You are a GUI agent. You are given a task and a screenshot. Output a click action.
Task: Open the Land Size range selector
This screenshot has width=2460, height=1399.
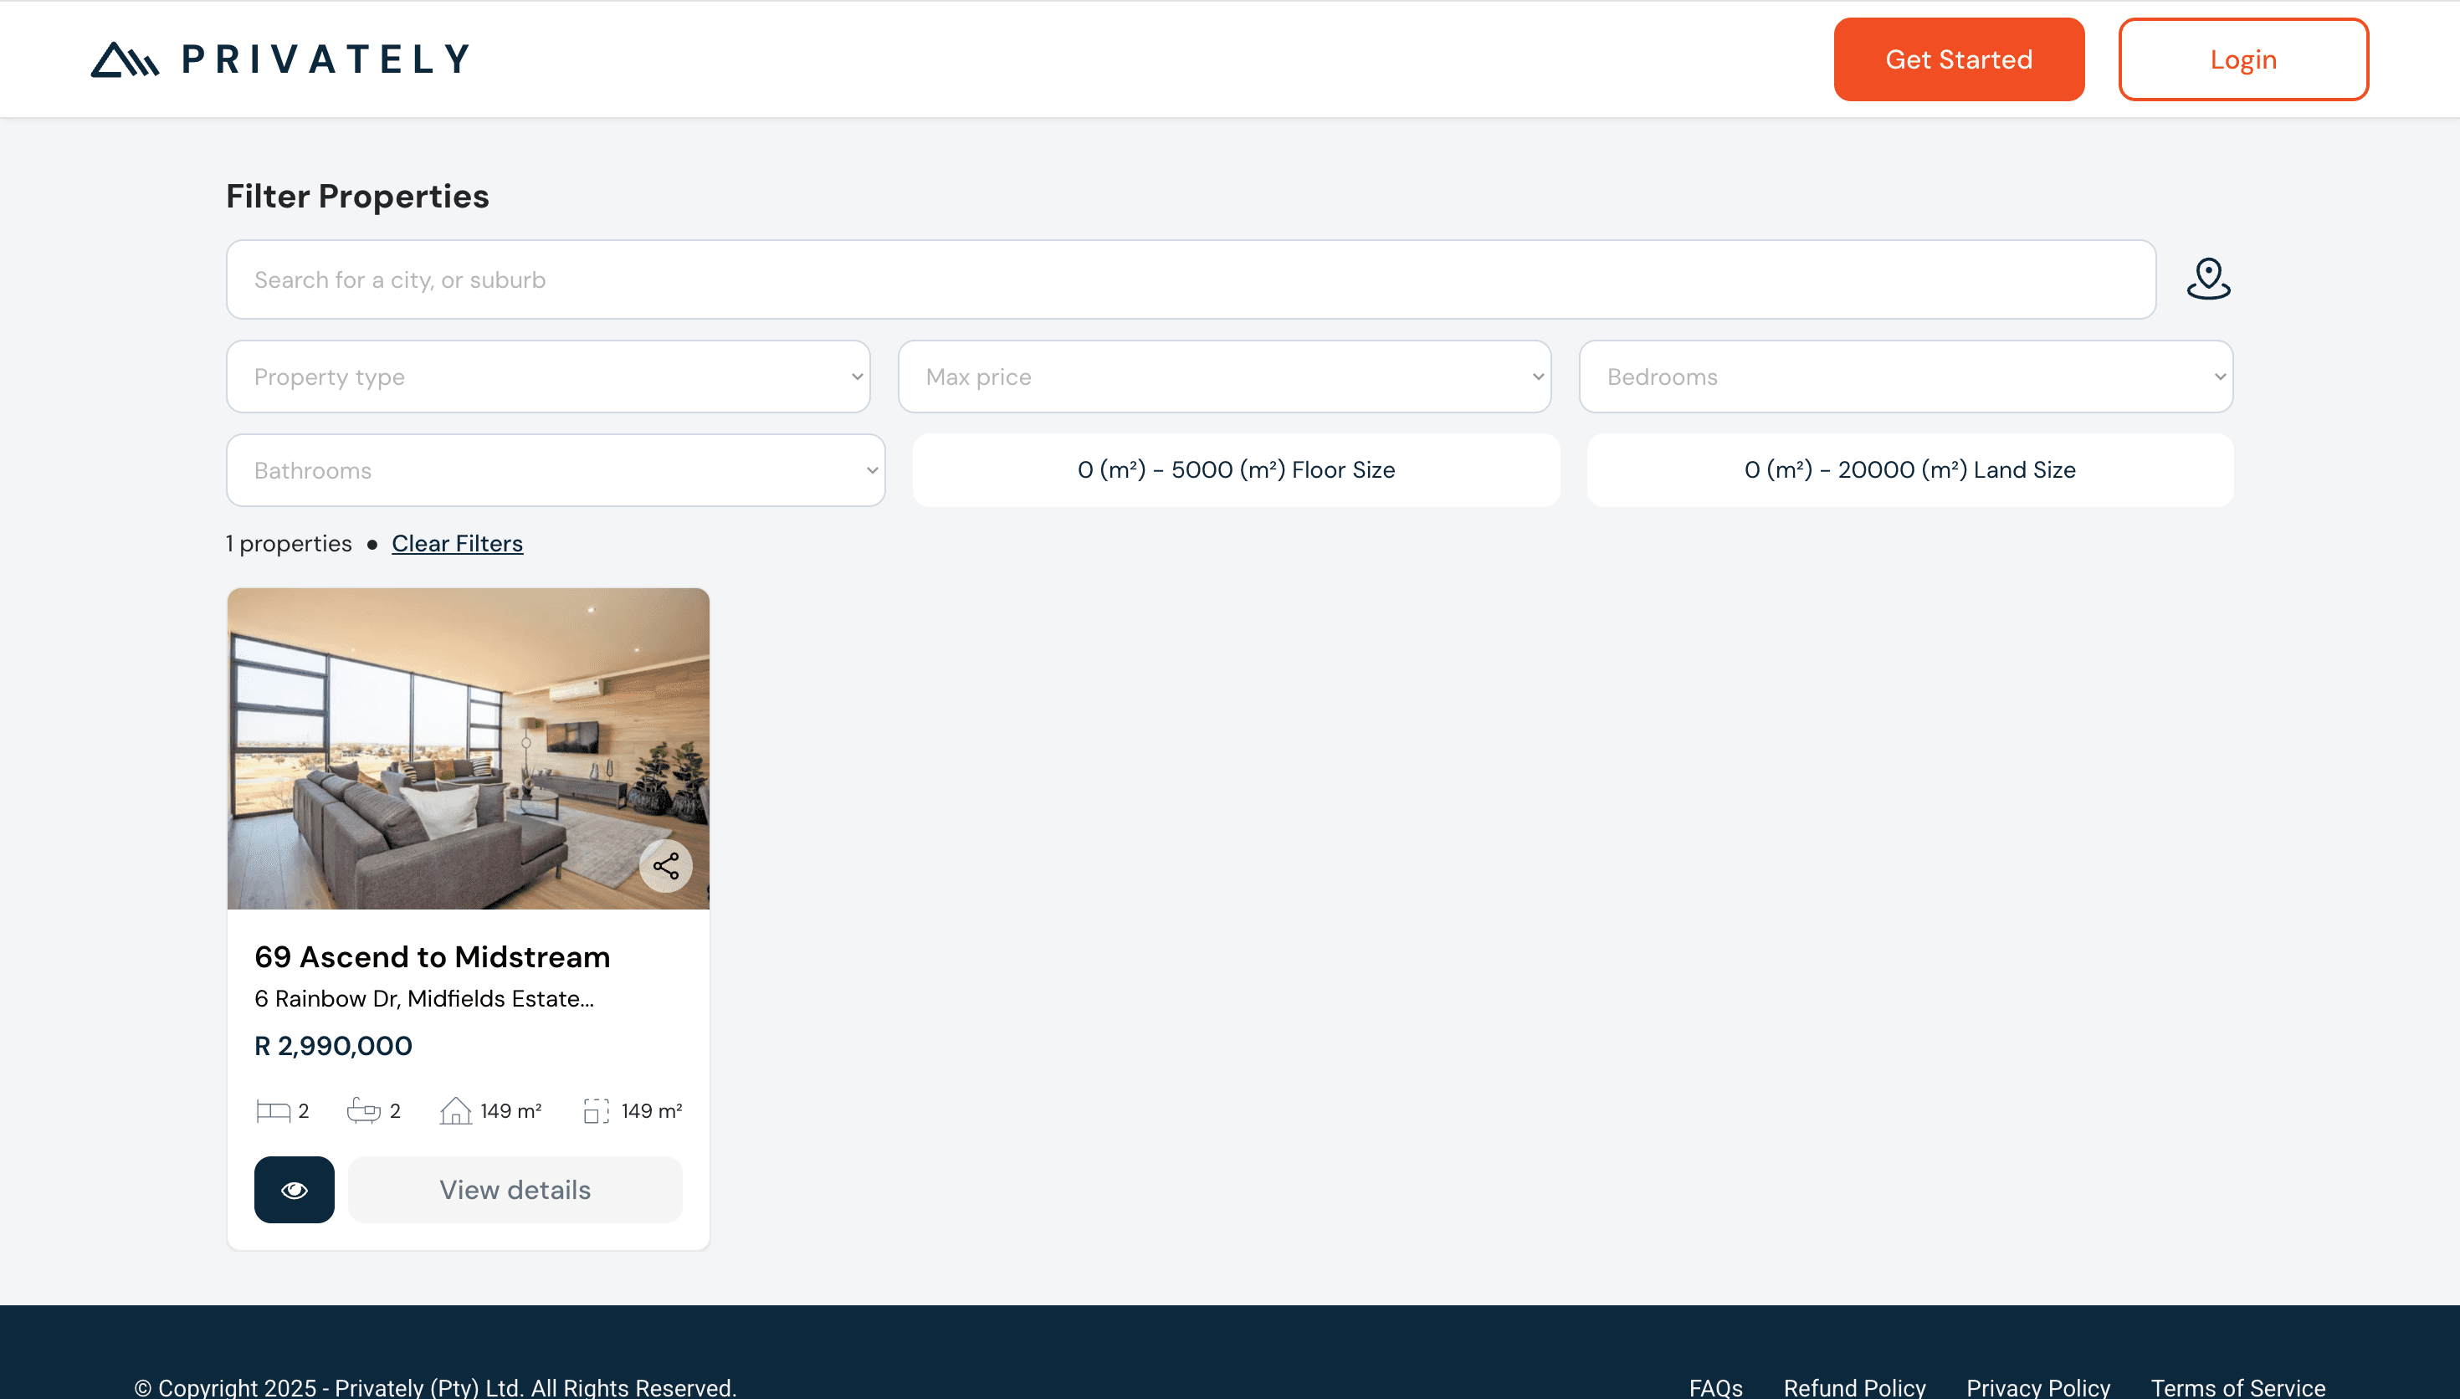coord(1909,470)
